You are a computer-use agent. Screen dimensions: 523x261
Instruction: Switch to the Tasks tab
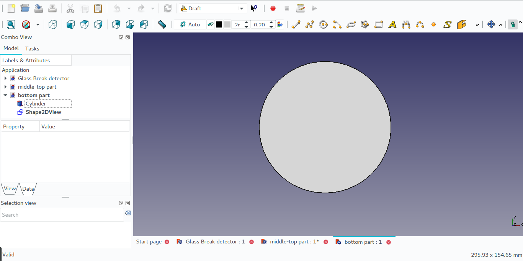[32, 48]
